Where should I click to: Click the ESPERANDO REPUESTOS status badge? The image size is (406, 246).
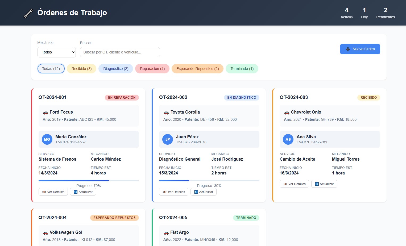(x=114, y=218)
